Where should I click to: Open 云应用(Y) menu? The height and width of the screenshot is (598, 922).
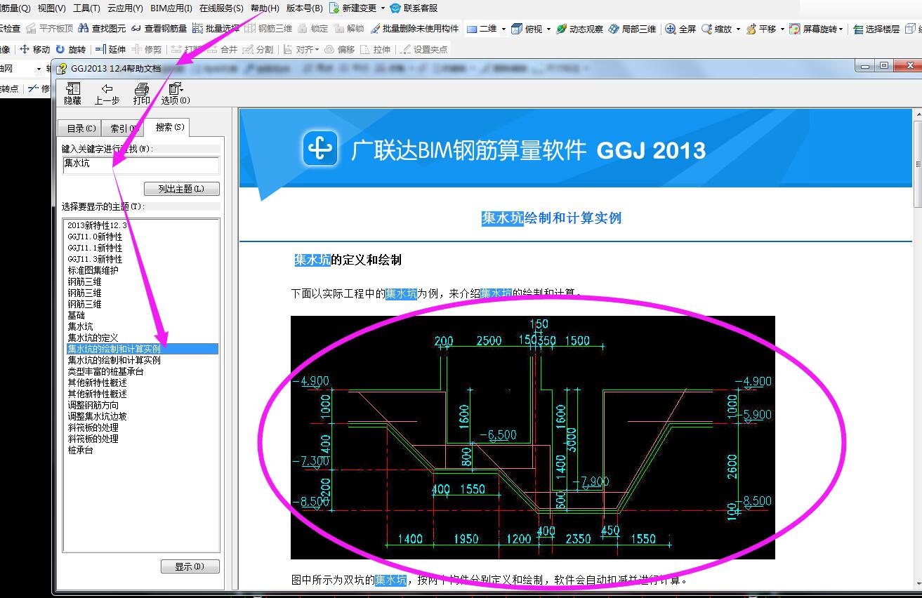[125, 8]
